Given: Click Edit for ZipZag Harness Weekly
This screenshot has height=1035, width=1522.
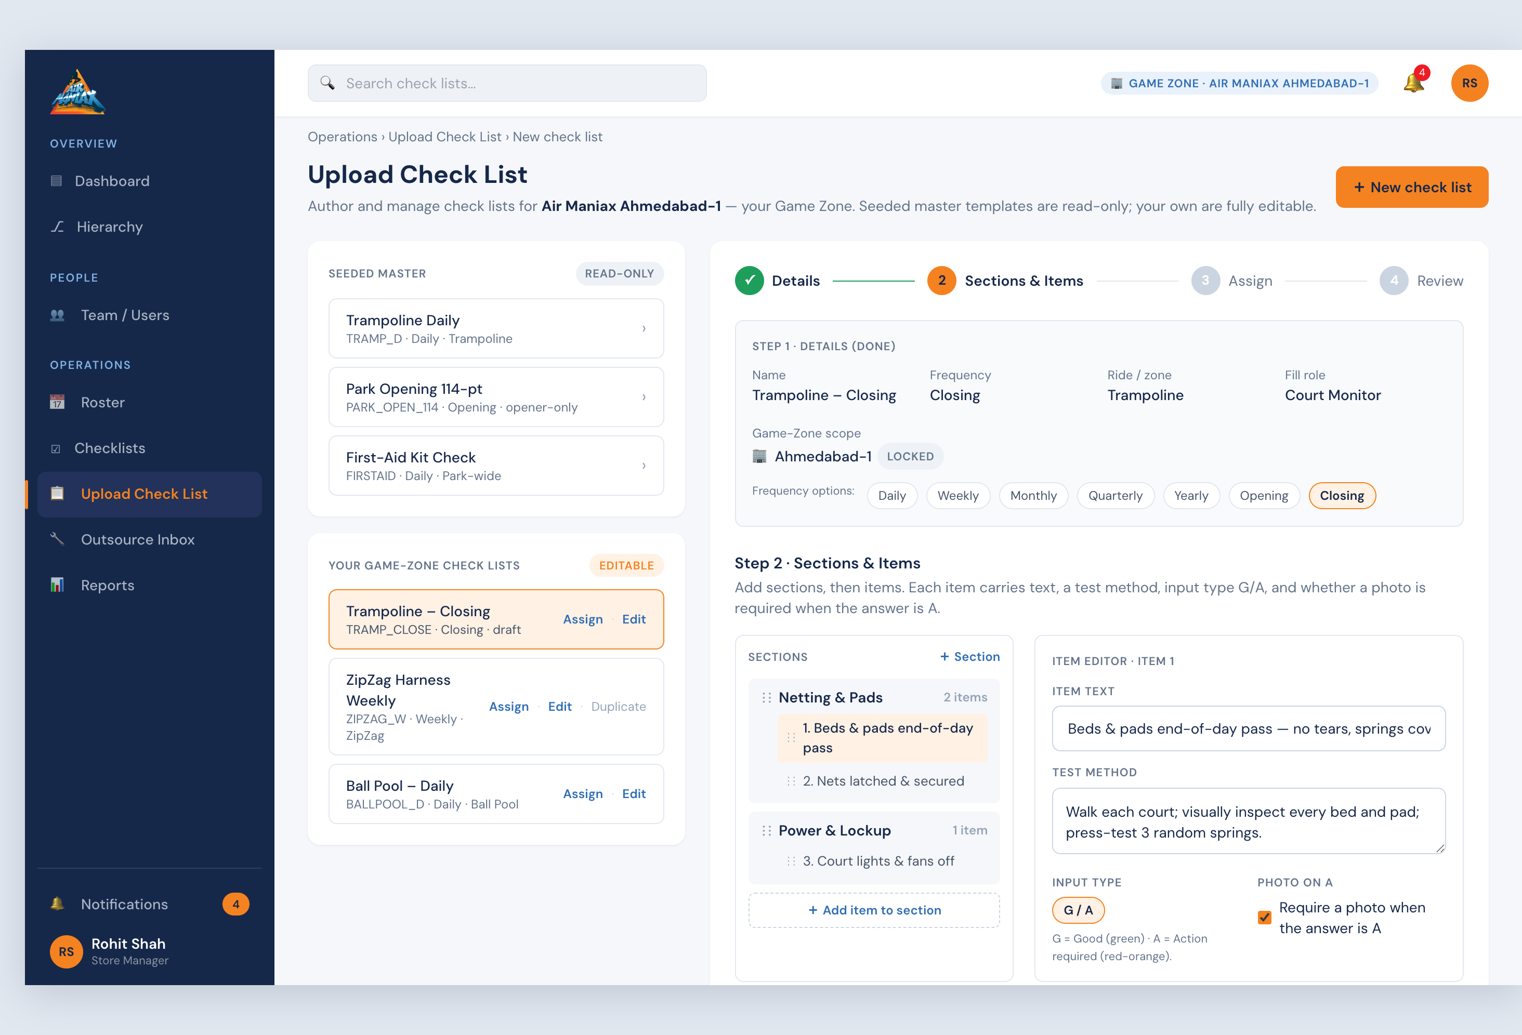Looking at the screenshot, I should pos(560,706).
